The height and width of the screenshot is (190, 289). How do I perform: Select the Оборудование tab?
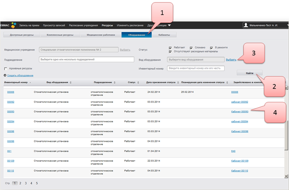point(137,35)
